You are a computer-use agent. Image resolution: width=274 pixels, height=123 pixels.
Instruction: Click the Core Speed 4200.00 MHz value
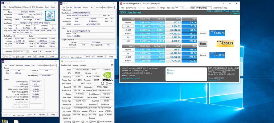(x=20, y=38)
